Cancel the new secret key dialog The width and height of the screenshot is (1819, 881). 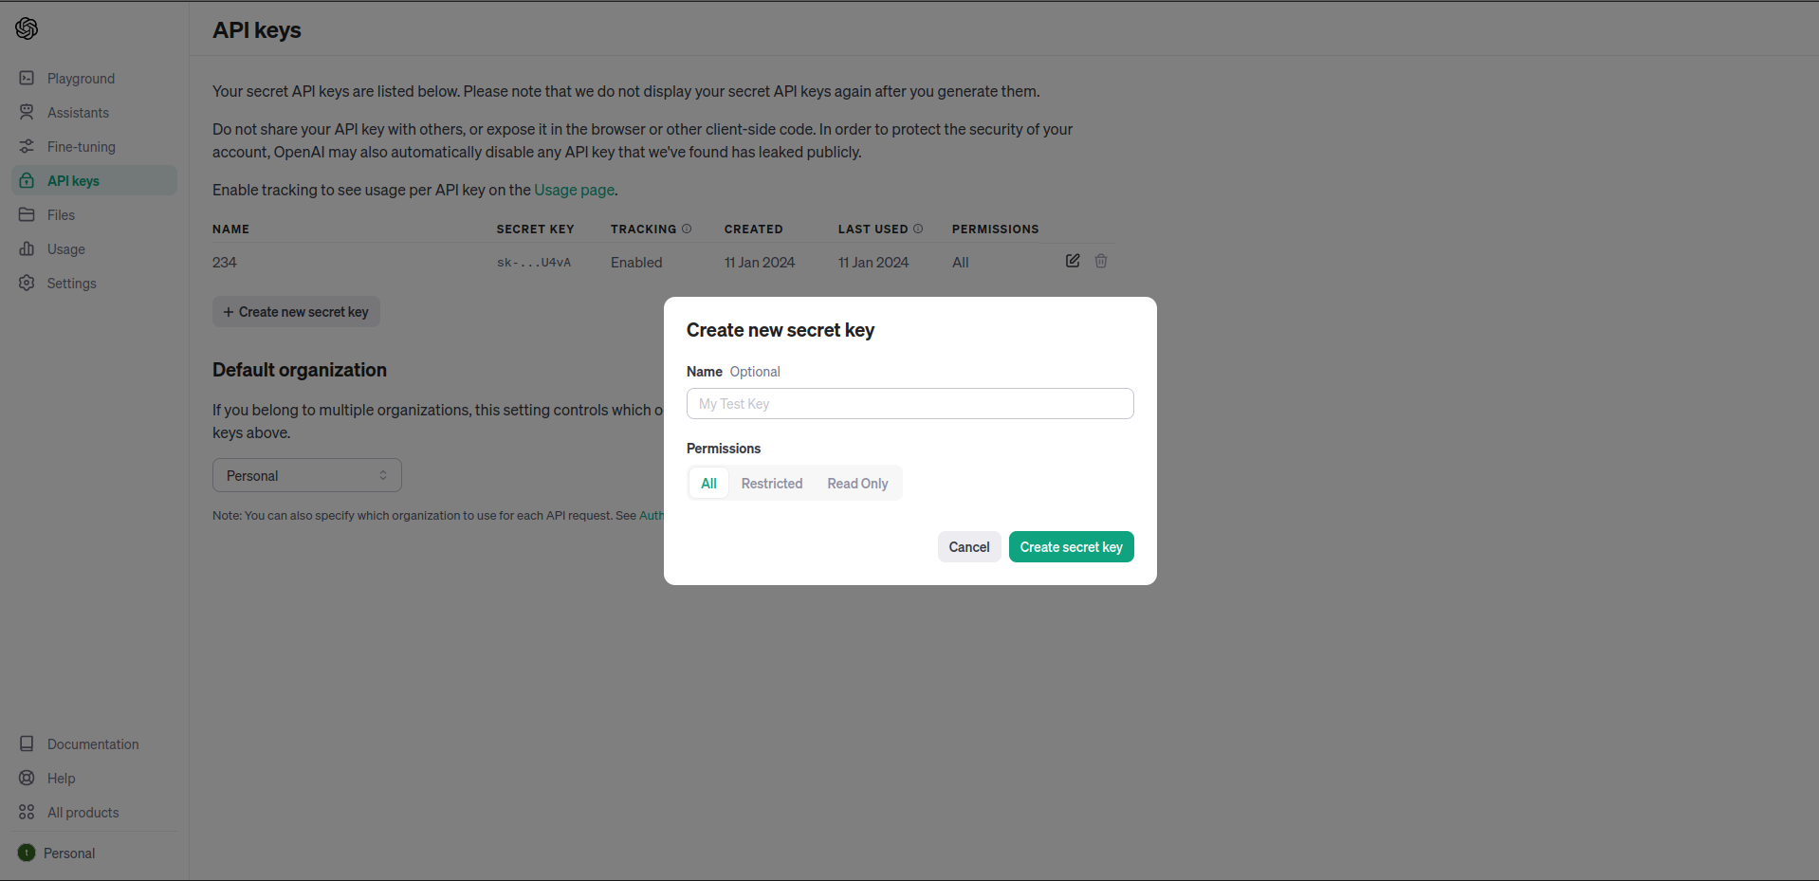(968, 547)
